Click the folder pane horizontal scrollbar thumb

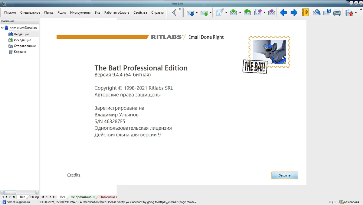10,193
